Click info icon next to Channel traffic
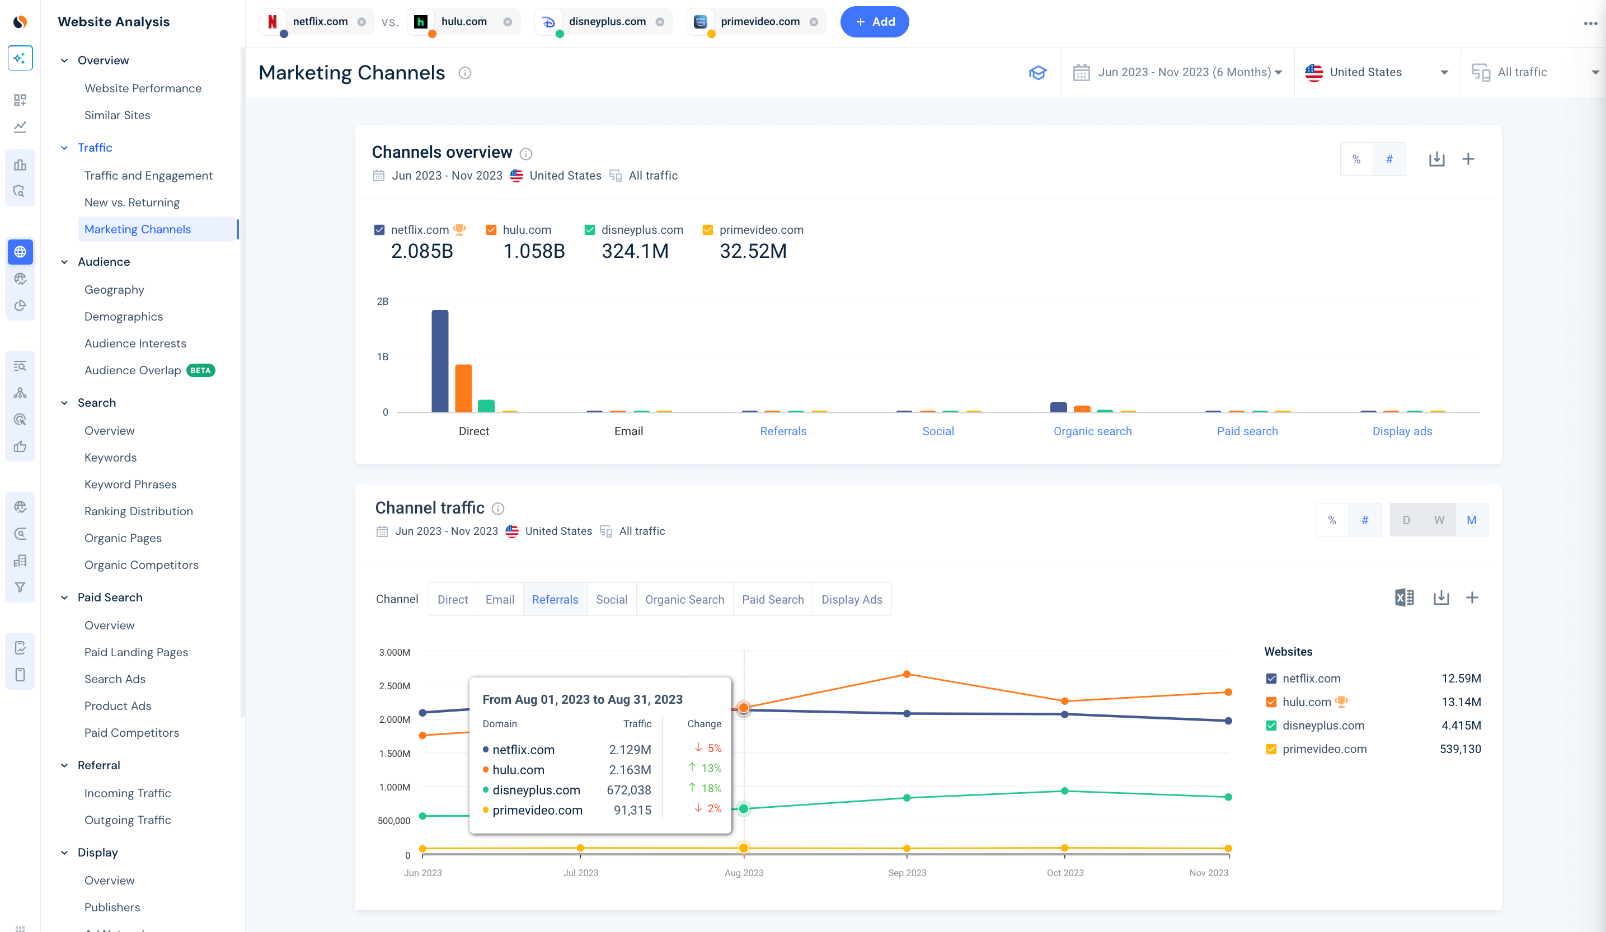Viewport: 1606px width, 932px height. 499,509
